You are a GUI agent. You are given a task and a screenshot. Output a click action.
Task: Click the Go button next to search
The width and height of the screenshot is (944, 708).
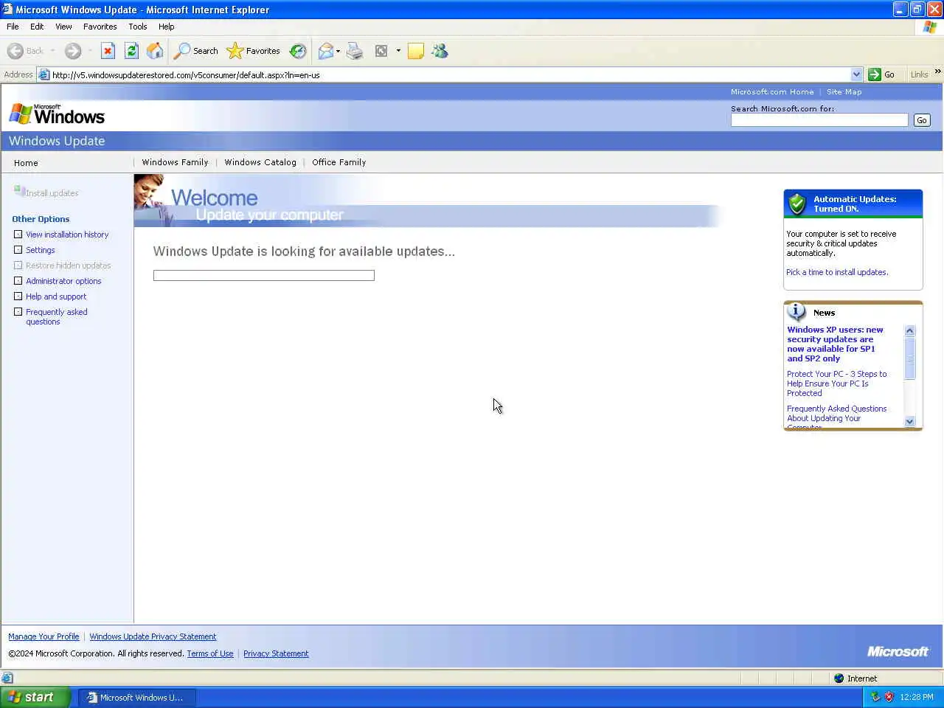(x=922, y=120)
